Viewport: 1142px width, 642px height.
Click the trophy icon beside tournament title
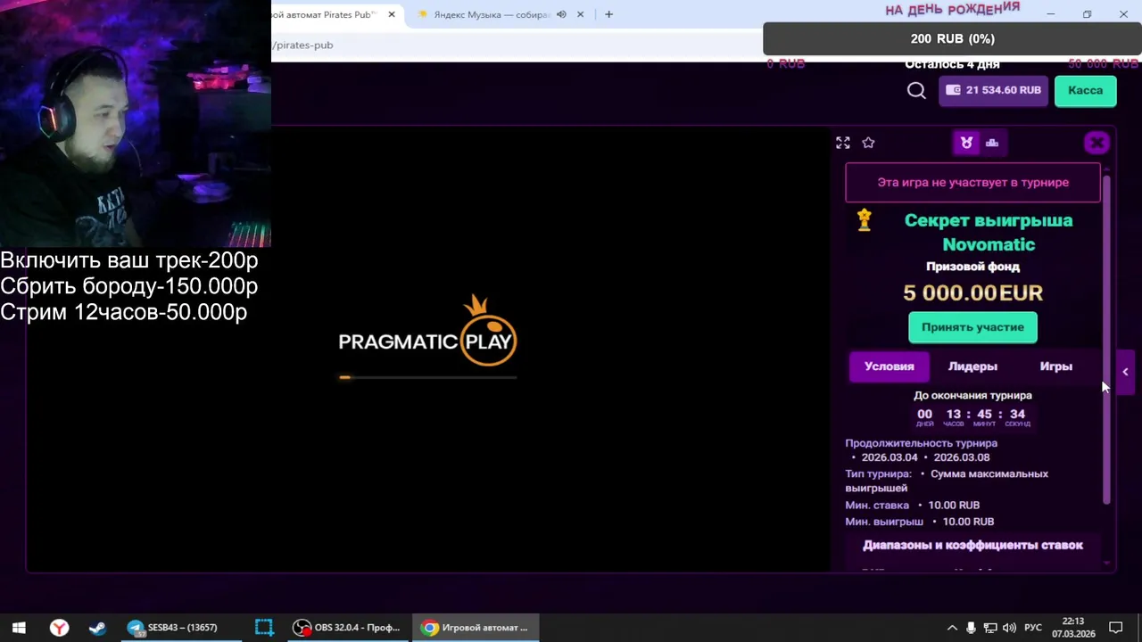point(864,219)
